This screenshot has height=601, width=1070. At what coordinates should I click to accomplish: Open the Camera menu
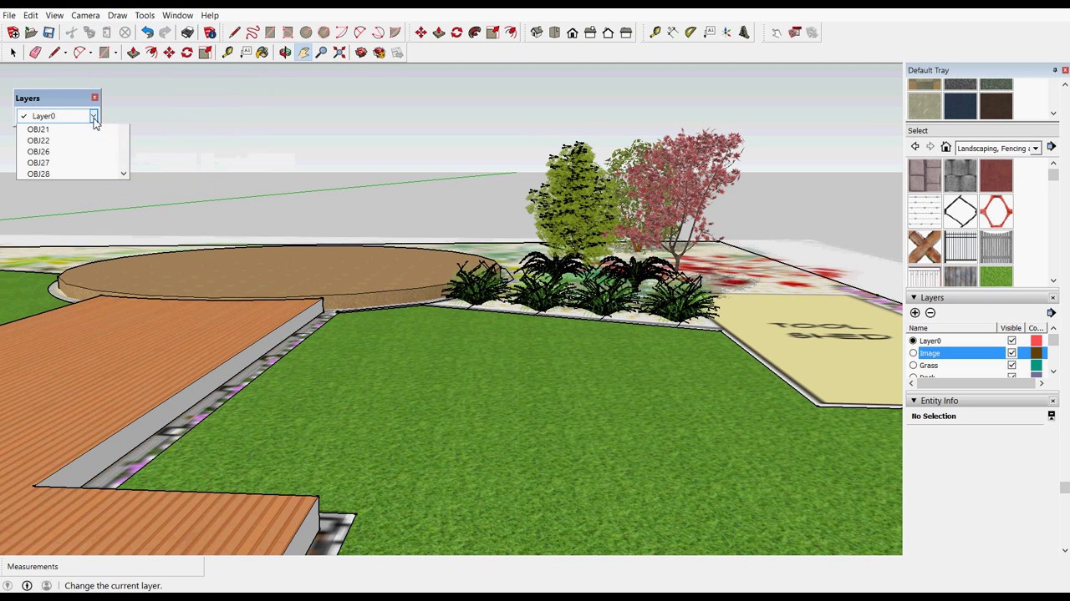click(85, 15)
